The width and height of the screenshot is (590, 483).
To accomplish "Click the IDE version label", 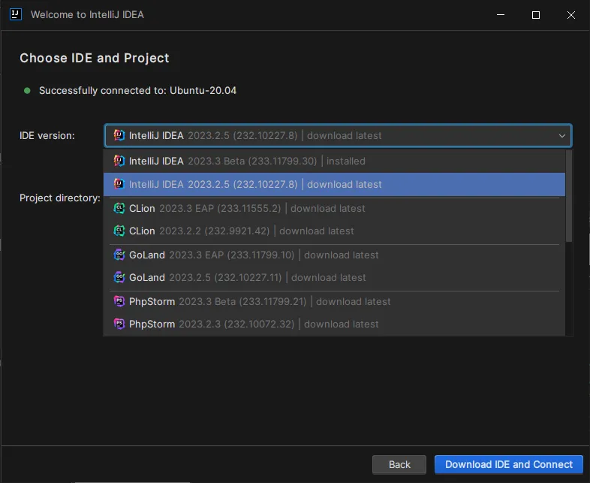I will [47, 135].
